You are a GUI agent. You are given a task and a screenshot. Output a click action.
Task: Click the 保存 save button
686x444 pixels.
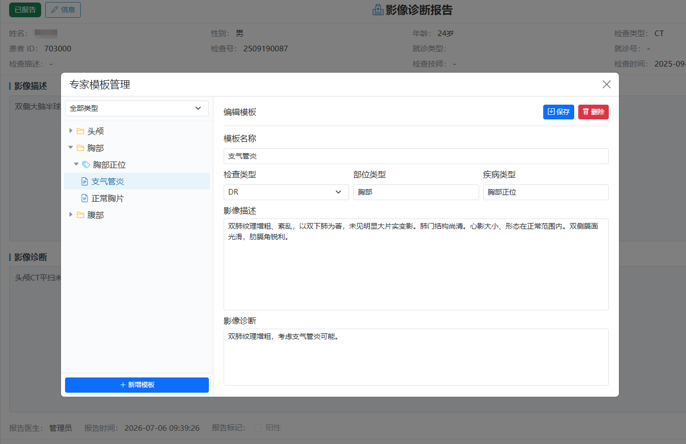coord(558,112)
